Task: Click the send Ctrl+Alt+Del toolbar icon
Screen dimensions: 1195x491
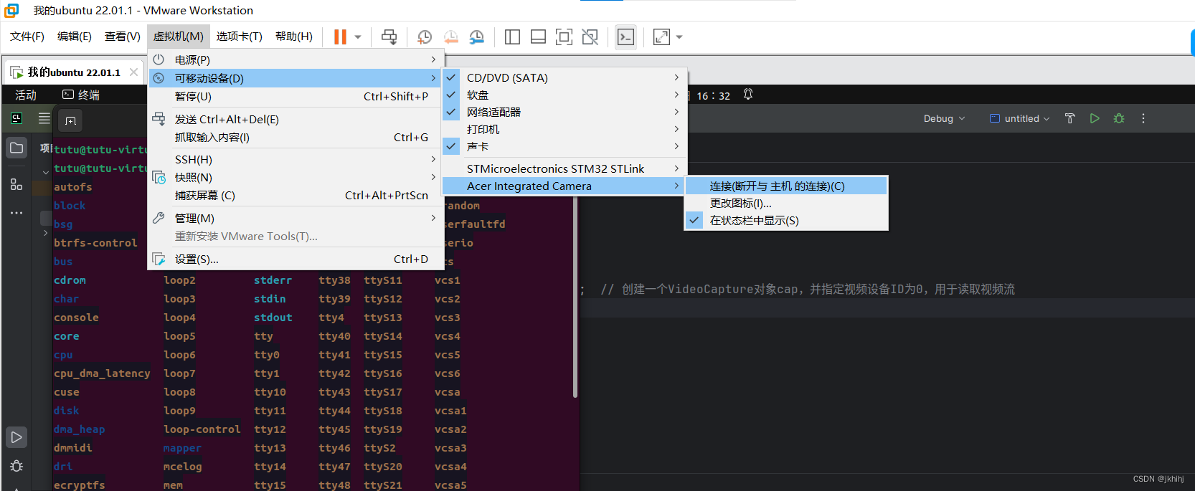Action: (x=389, y=37)
